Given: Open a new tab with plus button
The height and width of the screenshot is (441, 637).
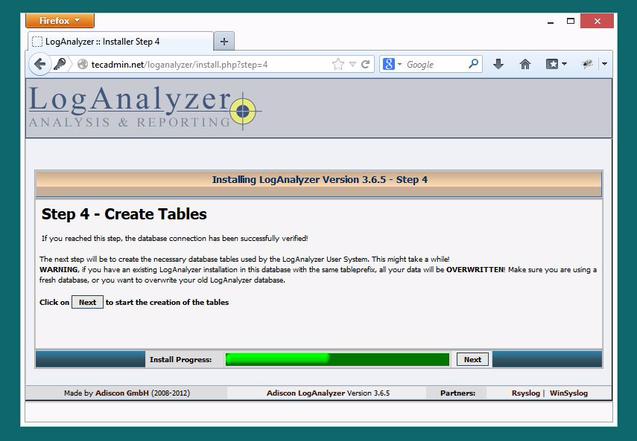Looking at the screenshot, I should pyautogui.click(x=224, y=42).
